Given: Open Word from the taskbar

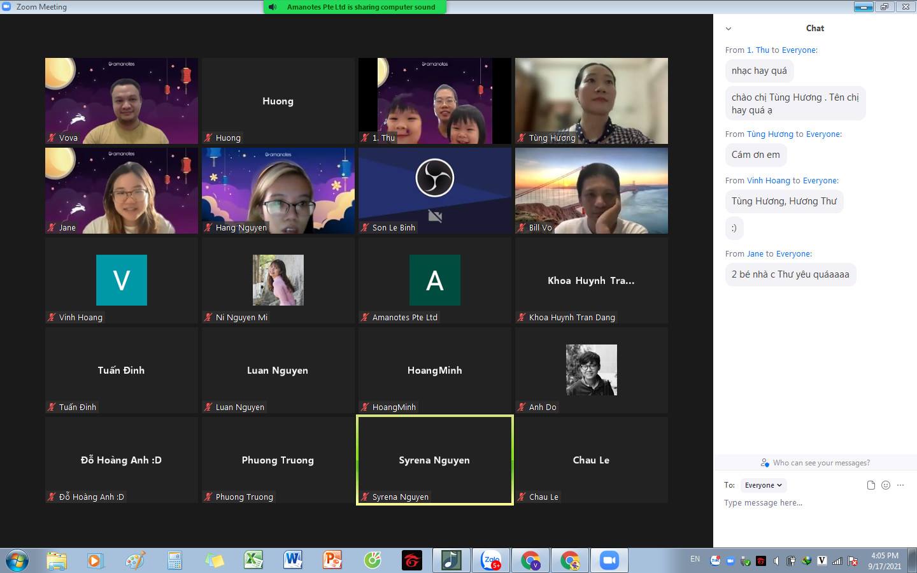Looking at the screenshot, I should (x=293, y=560).
